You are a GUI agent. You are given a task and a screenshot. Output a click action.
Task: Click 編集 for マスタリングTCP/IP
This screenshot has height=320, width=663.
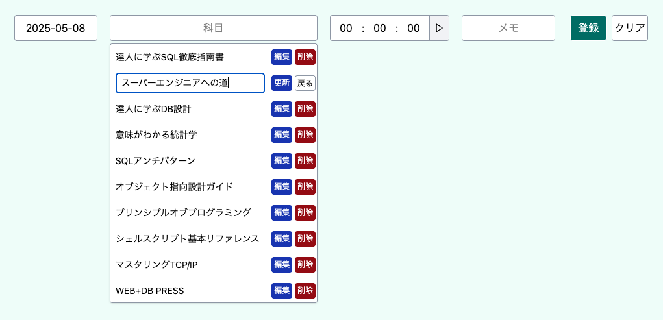[x=282, y=265]
